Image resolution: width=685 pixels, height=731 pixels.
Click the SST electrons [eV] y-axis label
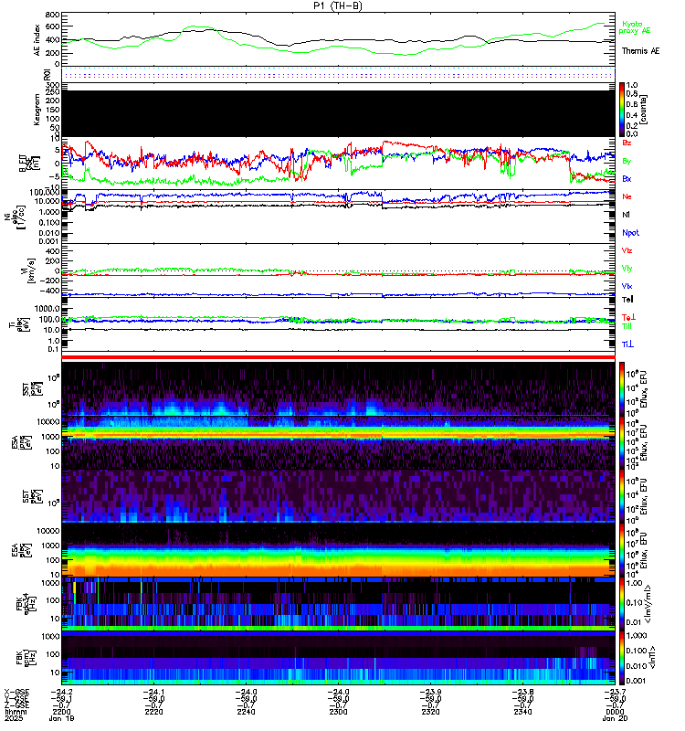pos(32,496)
